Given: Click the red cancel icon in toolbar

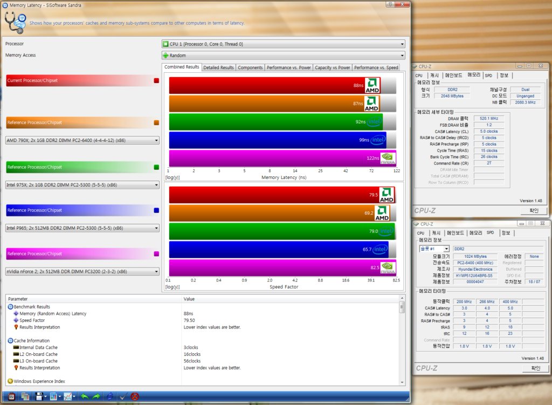Looking at the screenshot, I should coord(134,396).
